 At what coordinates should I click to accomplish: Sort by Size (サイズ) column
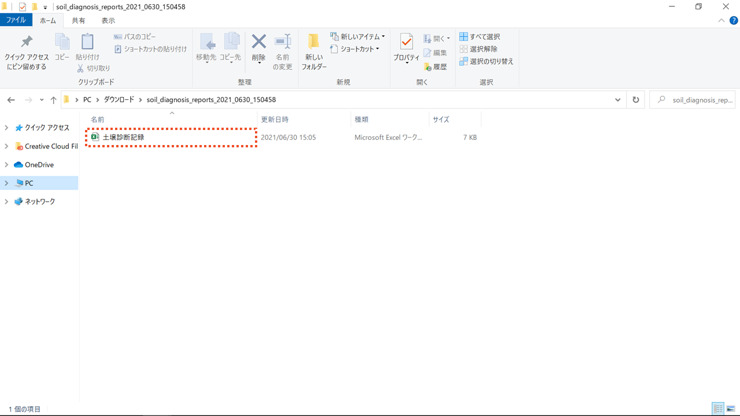(441, 120)
